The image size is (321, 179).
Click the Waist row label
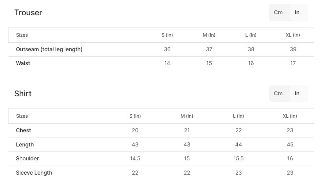(x=23, y=63)
